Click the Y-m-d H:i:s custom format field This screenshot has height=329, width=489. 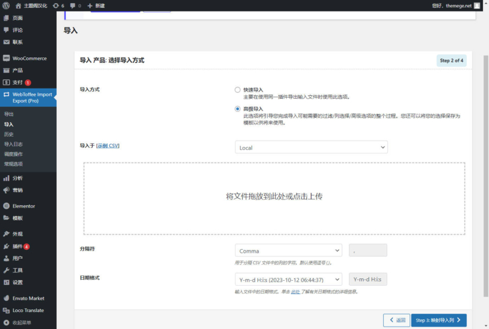368,280
